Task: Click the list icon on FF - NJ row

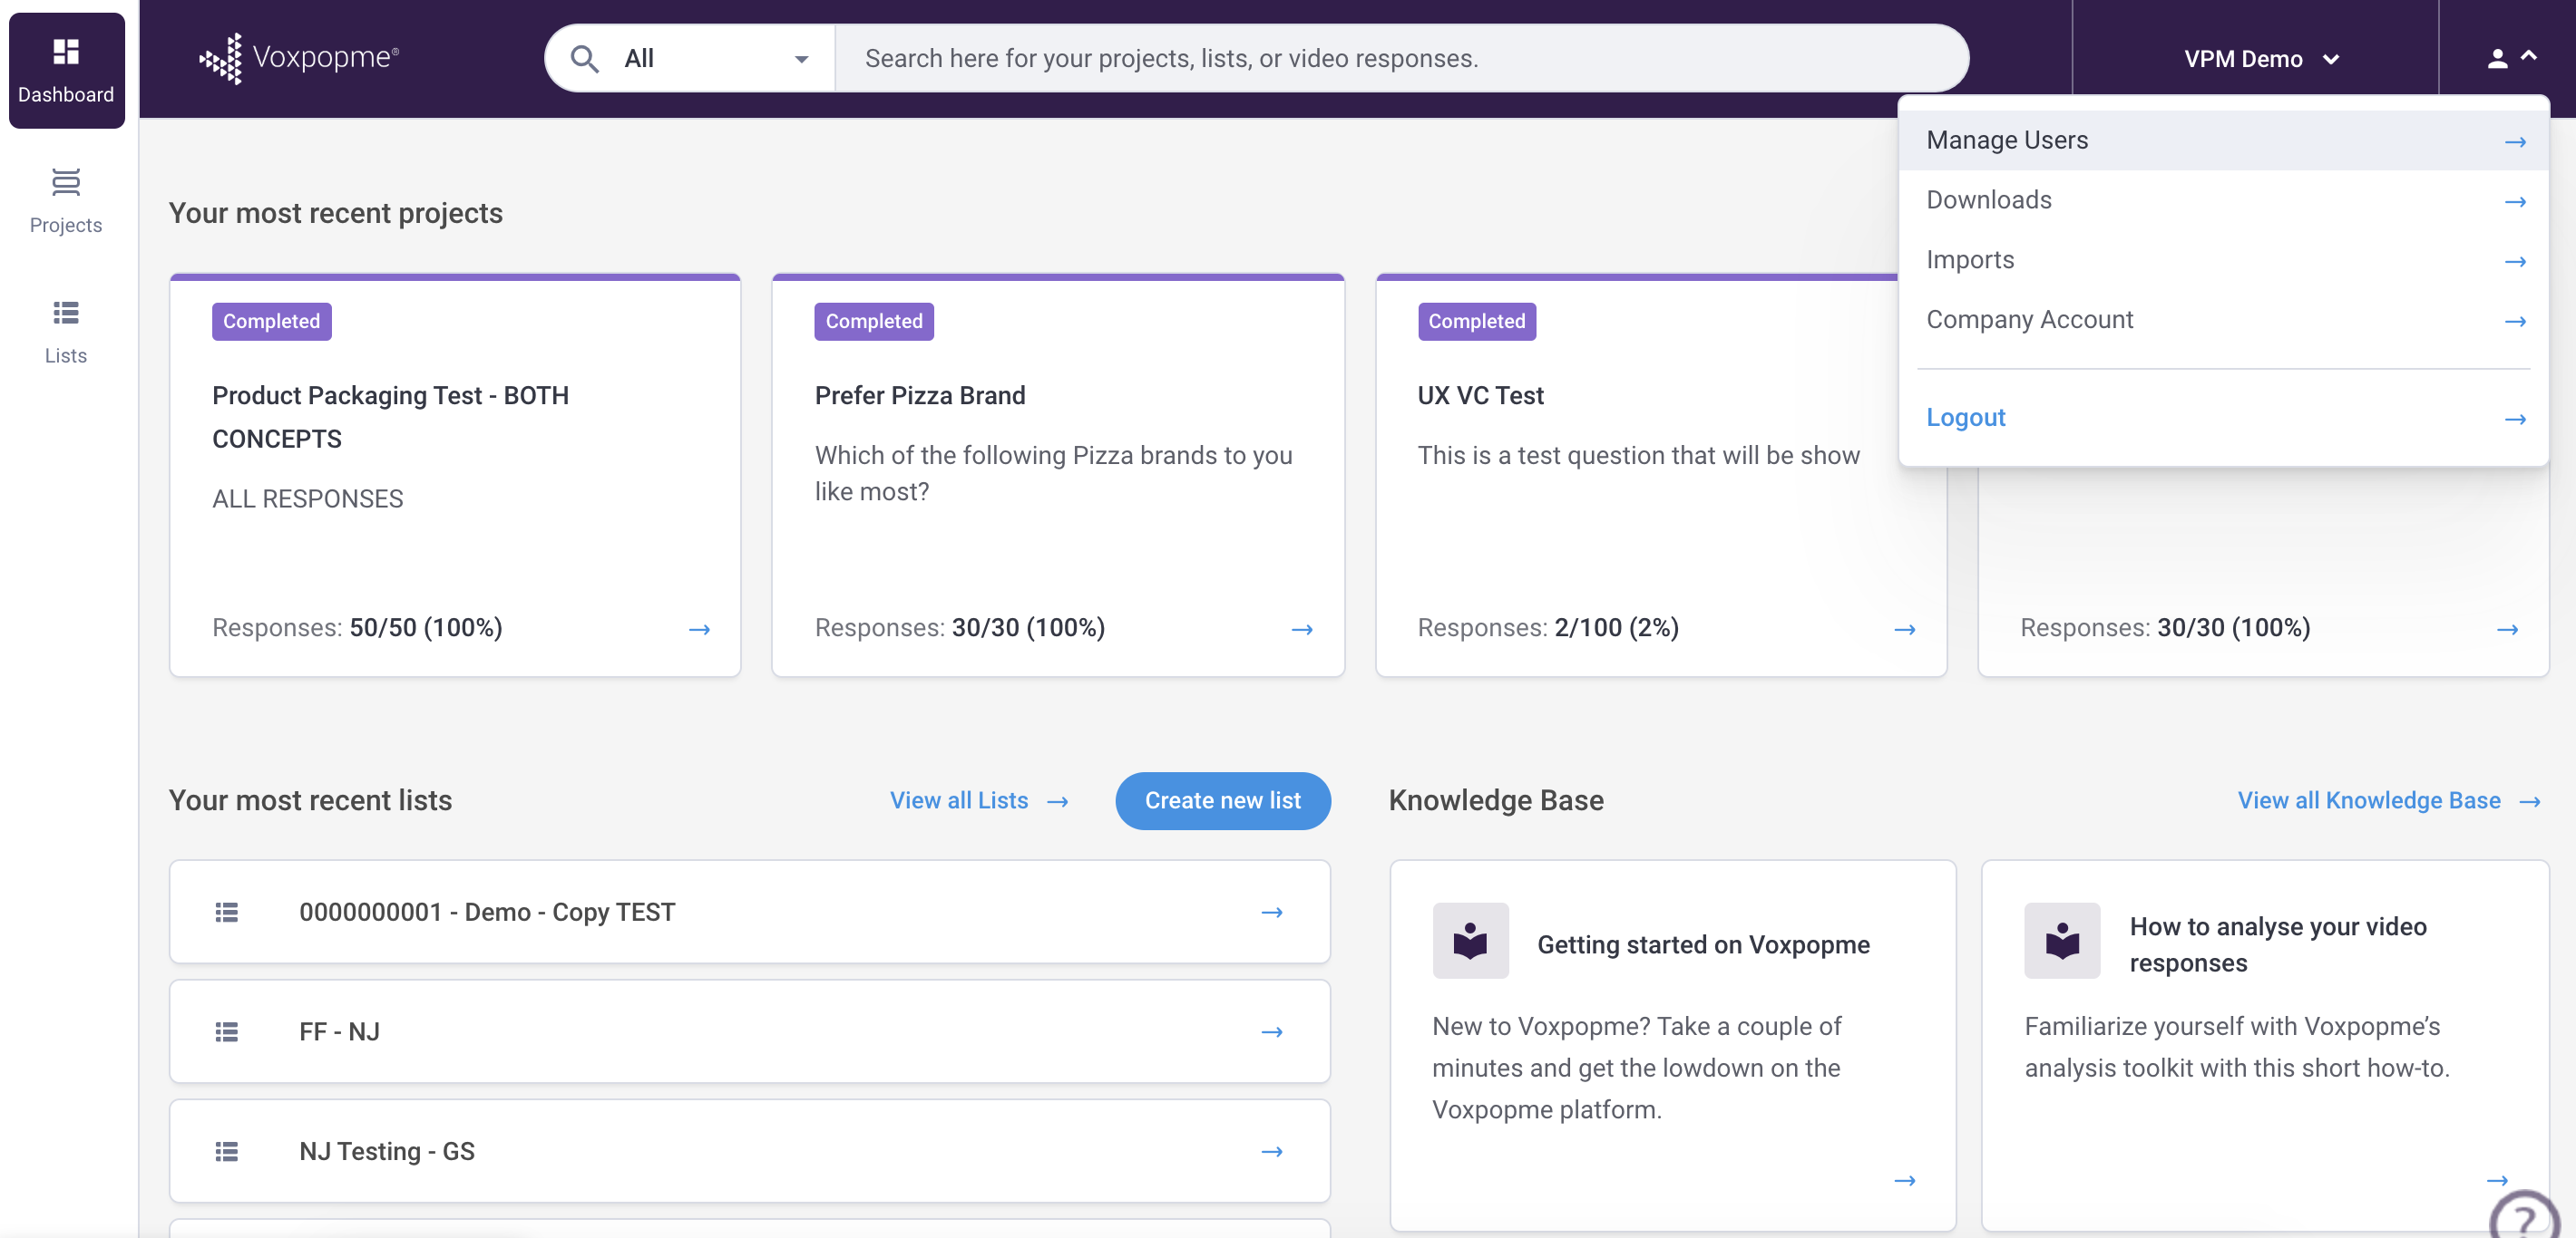Action: click(227, 1032)
